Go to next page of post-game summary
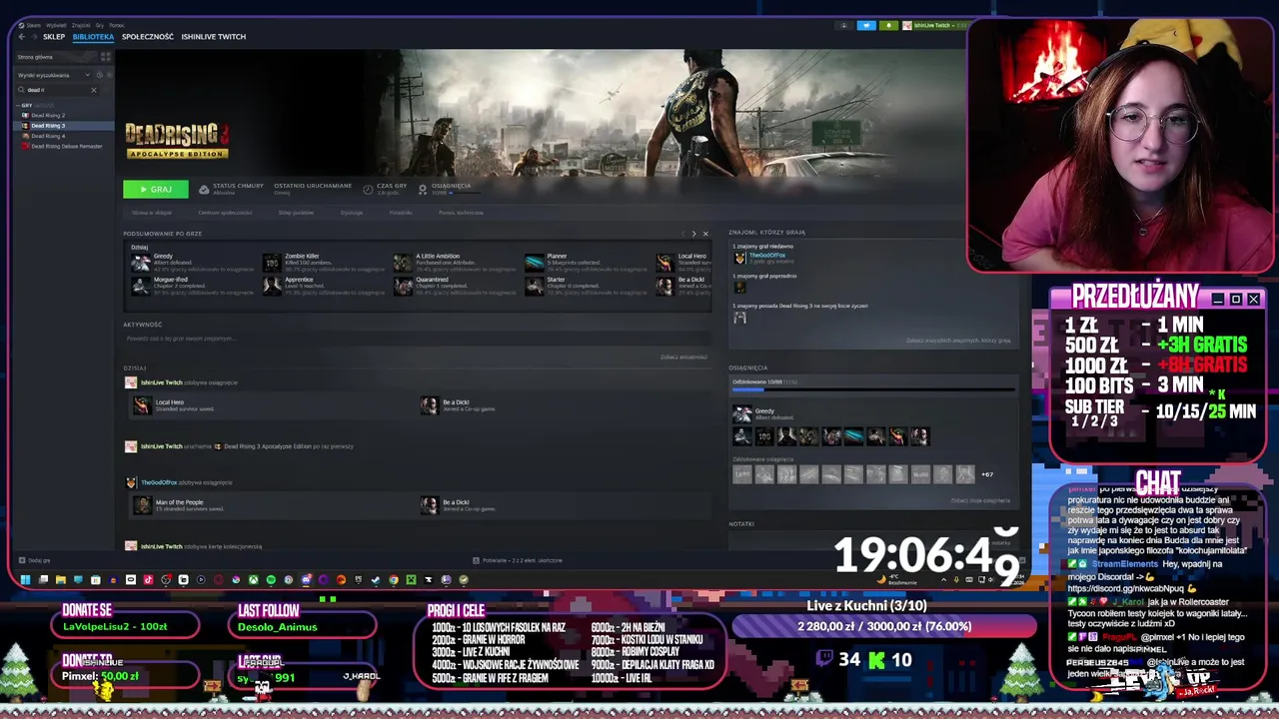Screen dimensions: 1279x719 pos(693,234)
